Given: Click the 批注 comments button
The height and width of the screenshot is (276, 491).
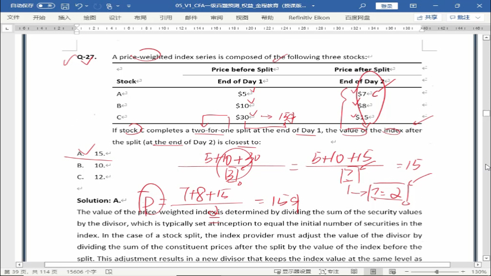Looking at the screenshot, I should (460, 18).
